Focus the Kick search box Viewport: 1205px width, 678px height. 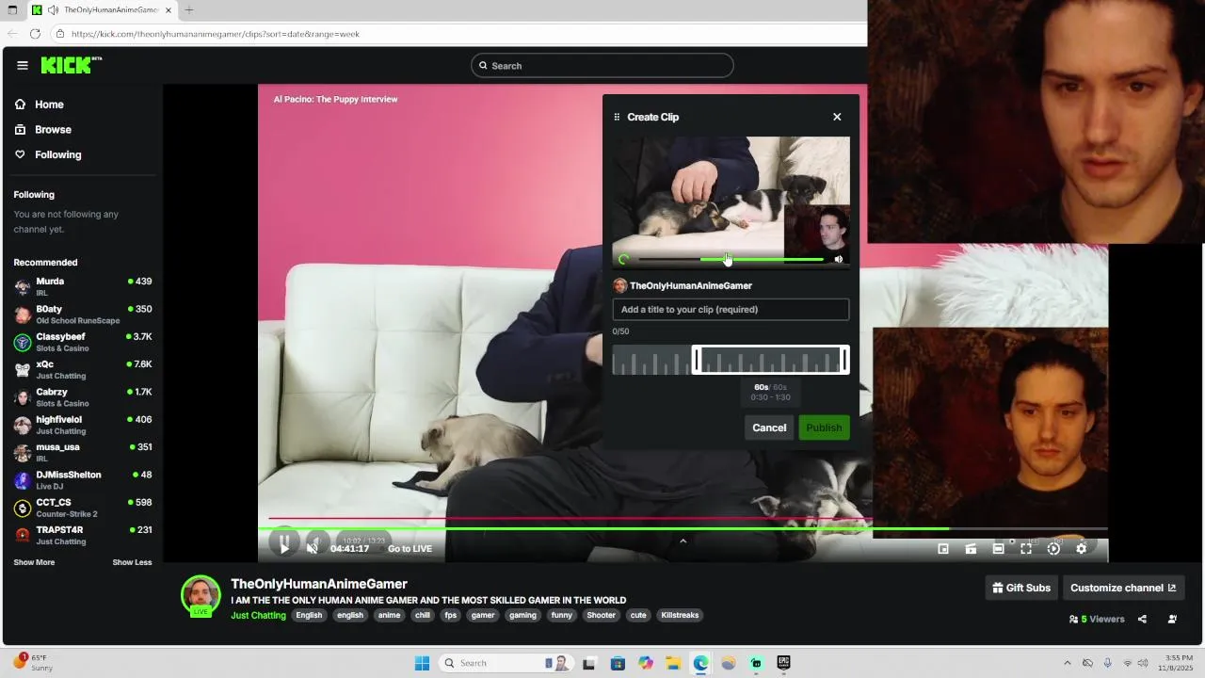tap(602, 66)
